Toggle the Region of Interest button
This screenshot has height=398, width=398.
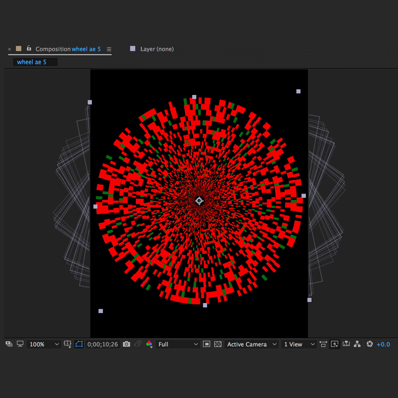tap(207, 344)
